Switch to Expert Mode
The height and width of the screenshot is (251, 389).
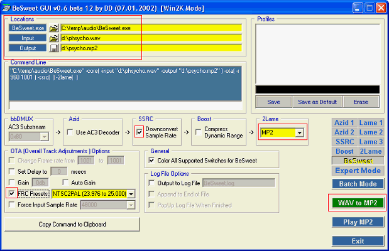click(x=358, y=171)
